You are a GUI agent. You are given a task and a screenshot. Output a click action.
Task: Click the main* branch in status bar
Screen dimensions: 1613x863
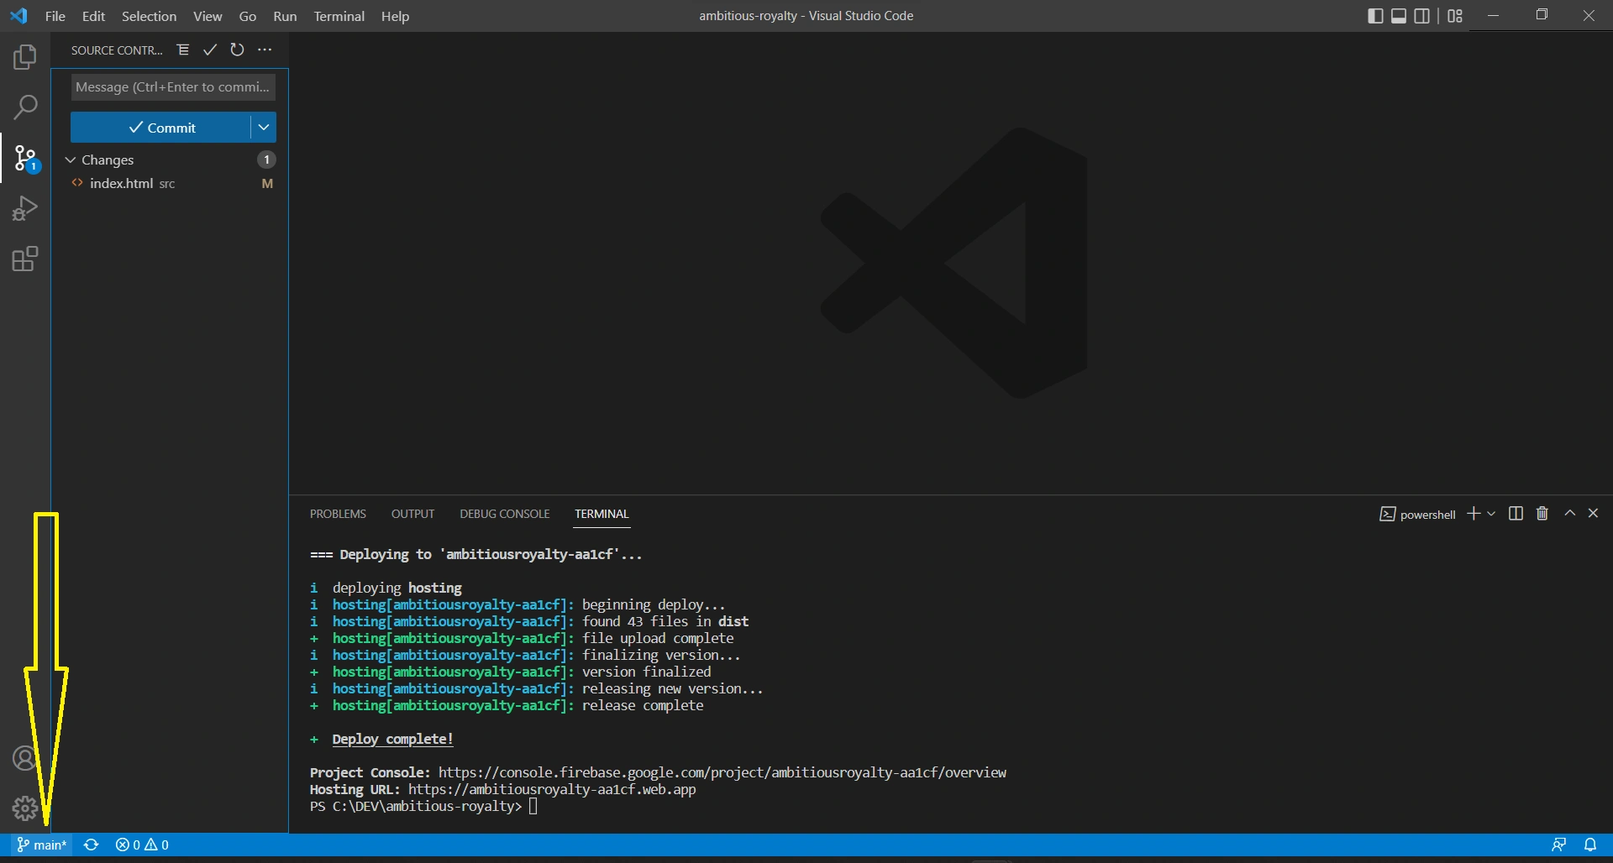click(42, 845)
